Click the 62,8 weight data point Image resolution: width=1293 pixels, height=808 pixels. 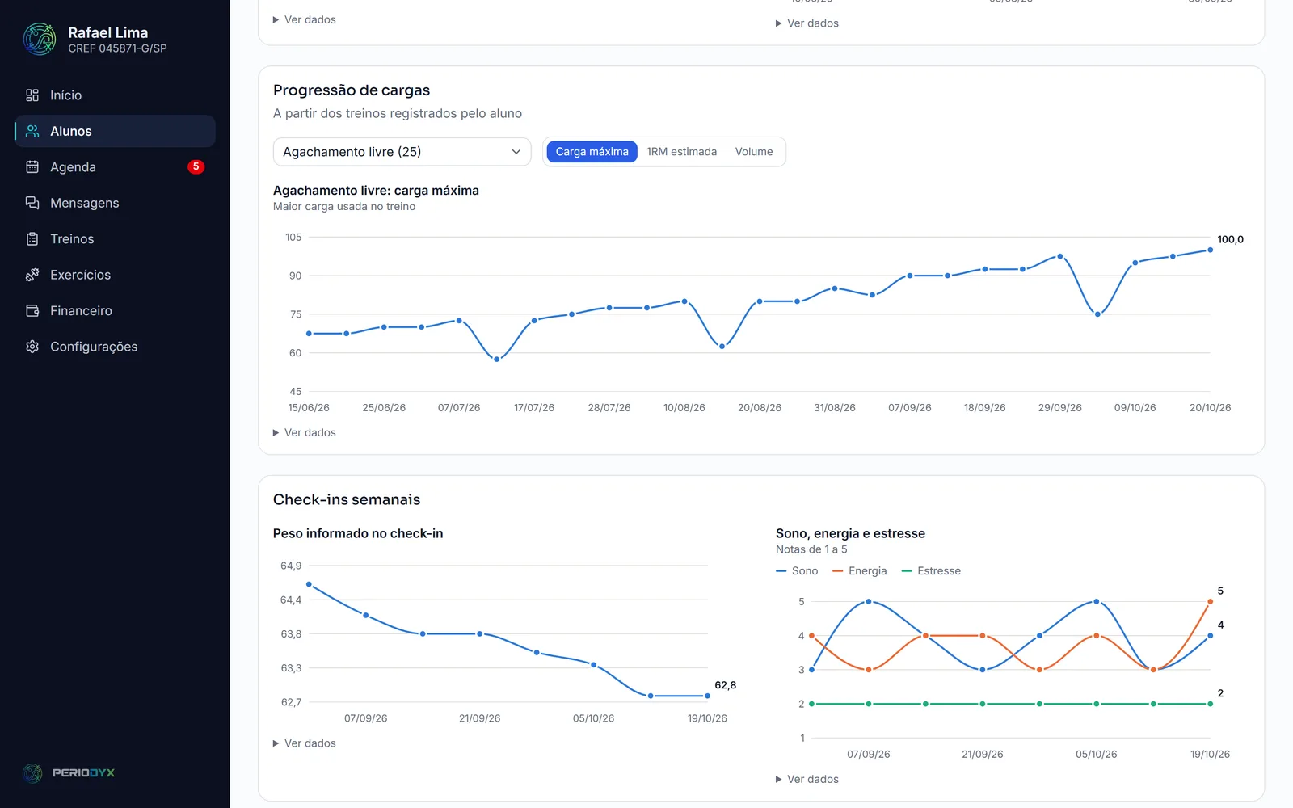(707, 696)
